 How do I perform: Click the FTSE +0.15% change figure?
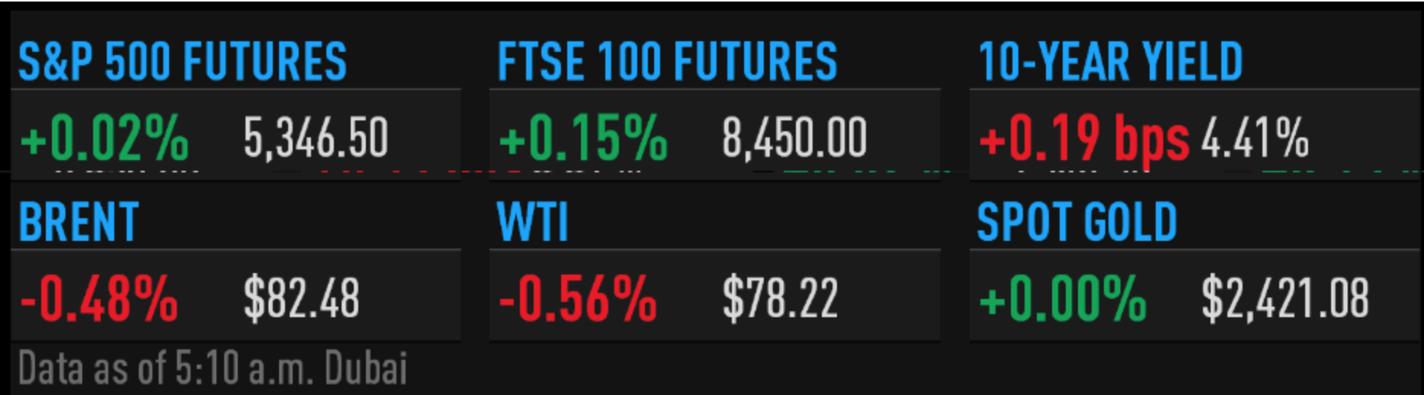pos(583,138)
